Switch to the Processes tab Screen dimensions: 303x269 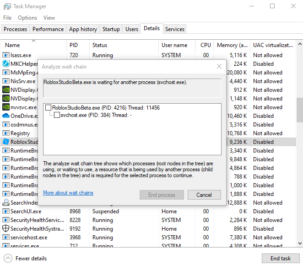click(x=15, y=29)
